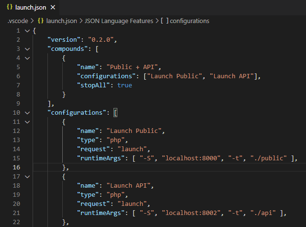This screenshot has width=306, height=227.
Task: Click "runtimeArgs" key on line 21
Action: tap(101, 213)
